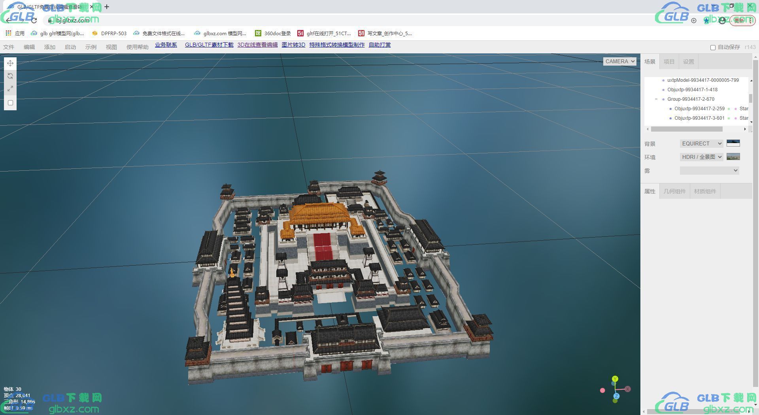759x415 pixels.
Task: Open the 启动 menu
Action: [70, 47]
